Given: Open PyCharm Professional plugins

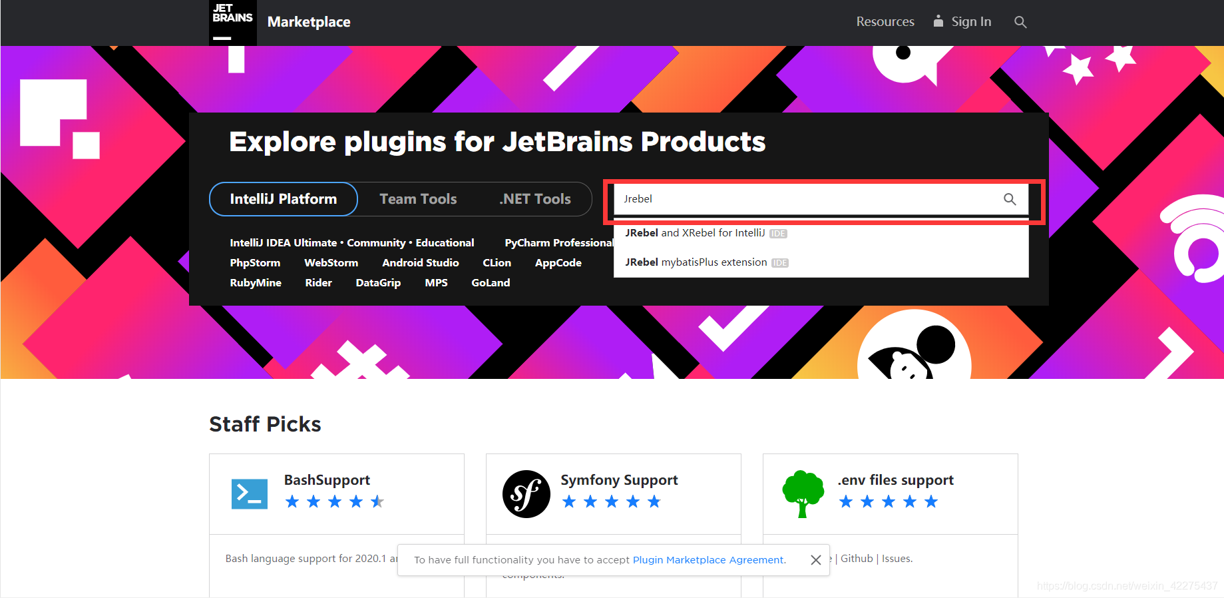Looking at the screenshot, I should [559, 243].
